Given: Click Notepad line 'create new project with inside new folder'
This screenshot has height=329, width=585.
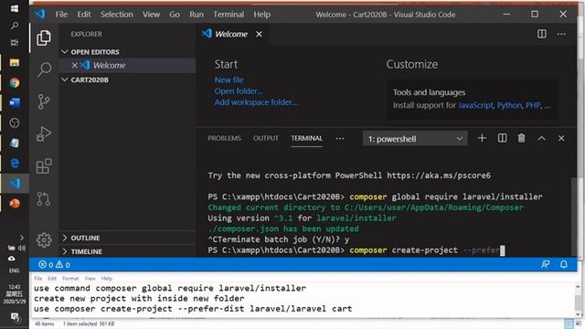Looking at the screenshot, I should [x=139, y=299].
